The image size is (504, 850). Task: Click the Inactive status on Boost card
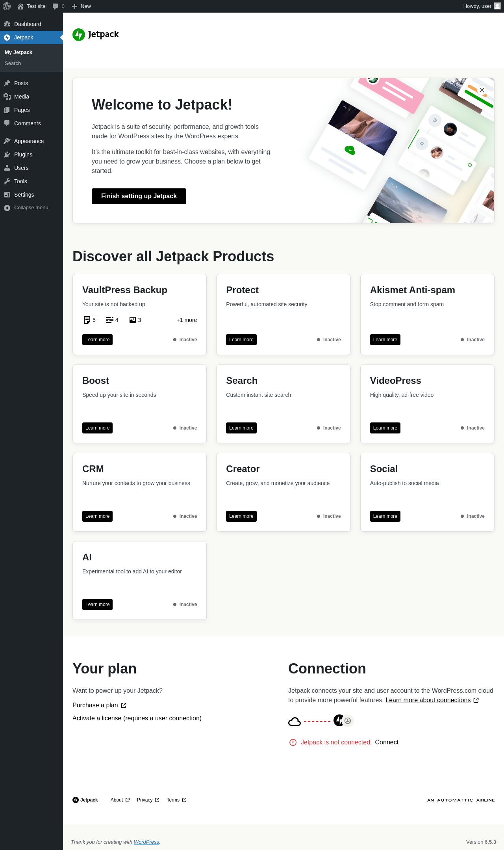coord(185,428)
